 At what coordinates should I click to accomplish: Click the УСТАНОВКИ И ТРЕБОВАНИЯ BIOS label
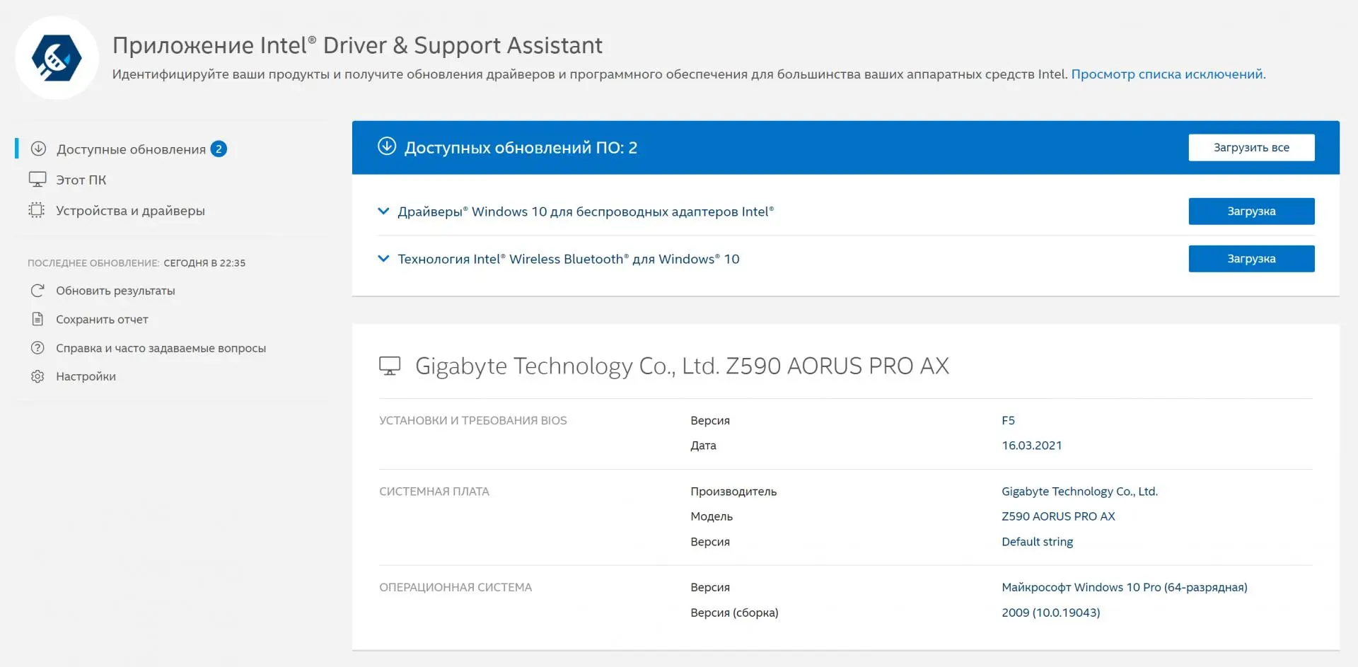tap(473, 420)
